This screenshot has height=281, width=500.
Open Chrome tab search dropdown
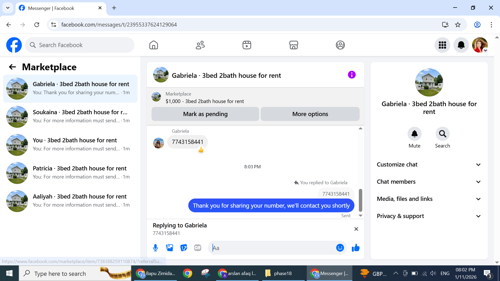coord(8,8)
